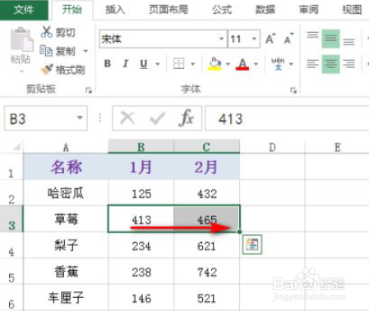Expand the font size dropdown
The height and width of the screenshot is (311, 369).
[254, 39]
